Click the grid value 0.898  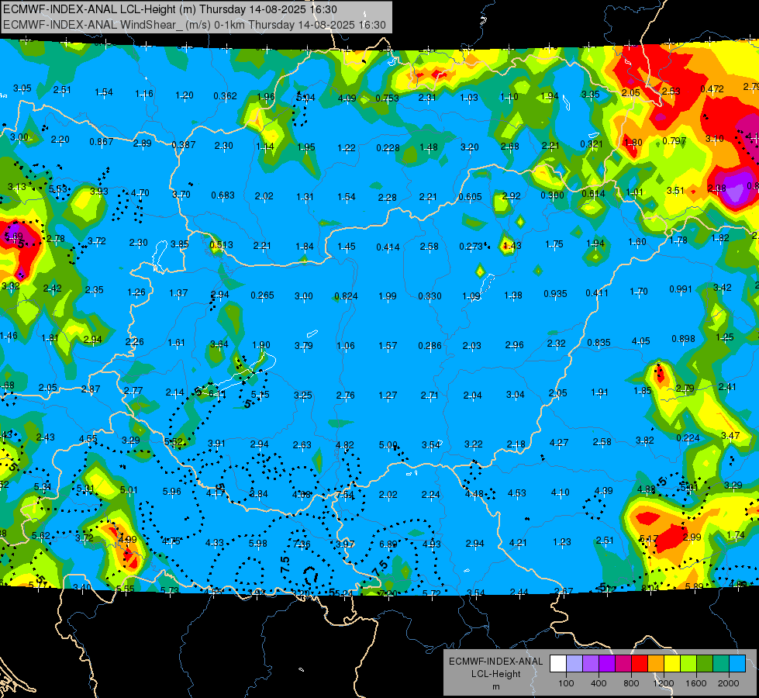click(x=683, y=339)
